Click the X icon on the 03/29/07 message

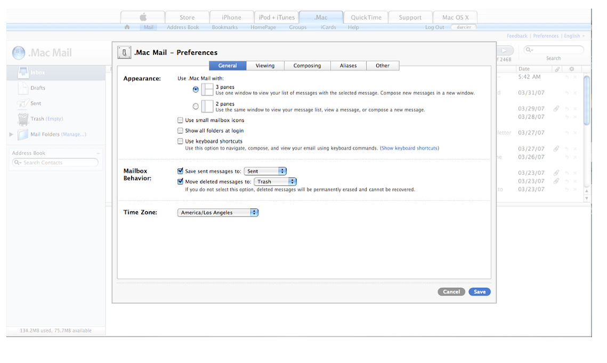coord(575,109)
